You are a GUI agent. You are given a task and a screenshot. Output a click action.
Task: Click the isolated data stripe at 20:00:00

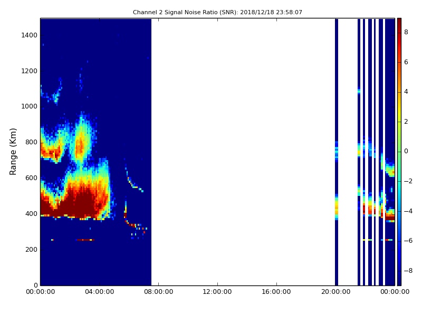337,152
